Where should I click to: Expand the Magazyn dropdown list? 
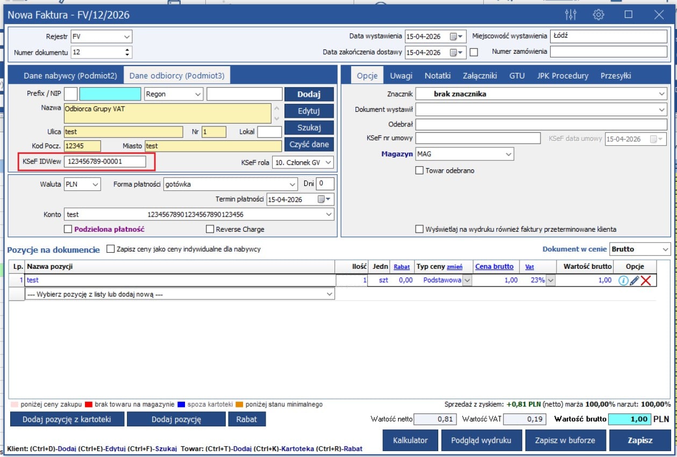tap(508, 154)
